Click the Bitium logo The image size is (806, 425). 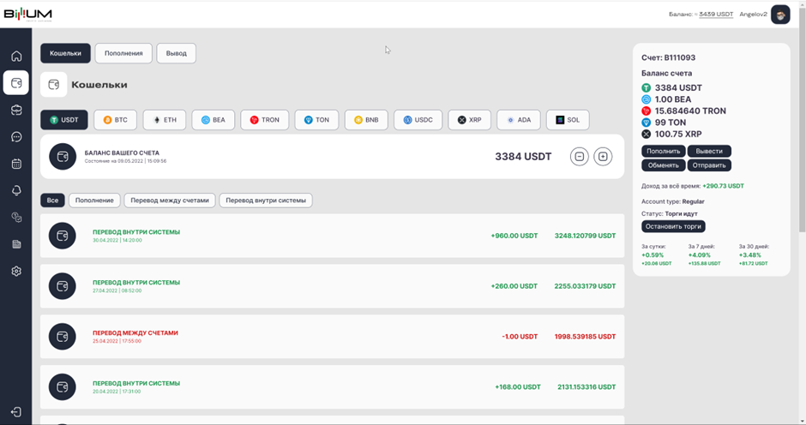click(x=27, y=15)
